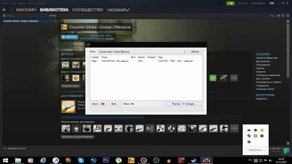Open Internet Explorer from the taskbar
Screen dimensions: 292x164
(43, 160)
